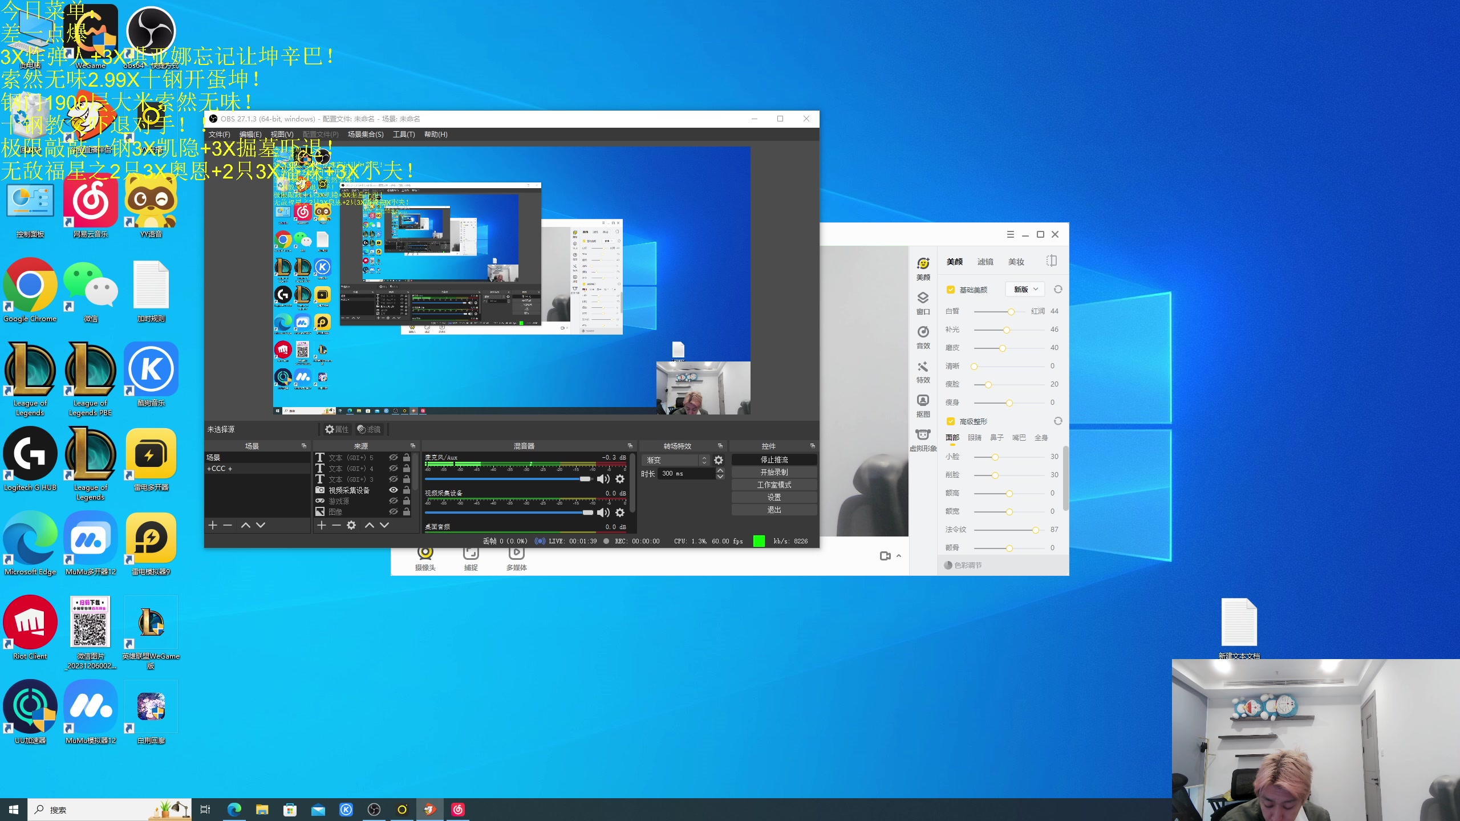Open the Windows Start menu

coord(14,810)
